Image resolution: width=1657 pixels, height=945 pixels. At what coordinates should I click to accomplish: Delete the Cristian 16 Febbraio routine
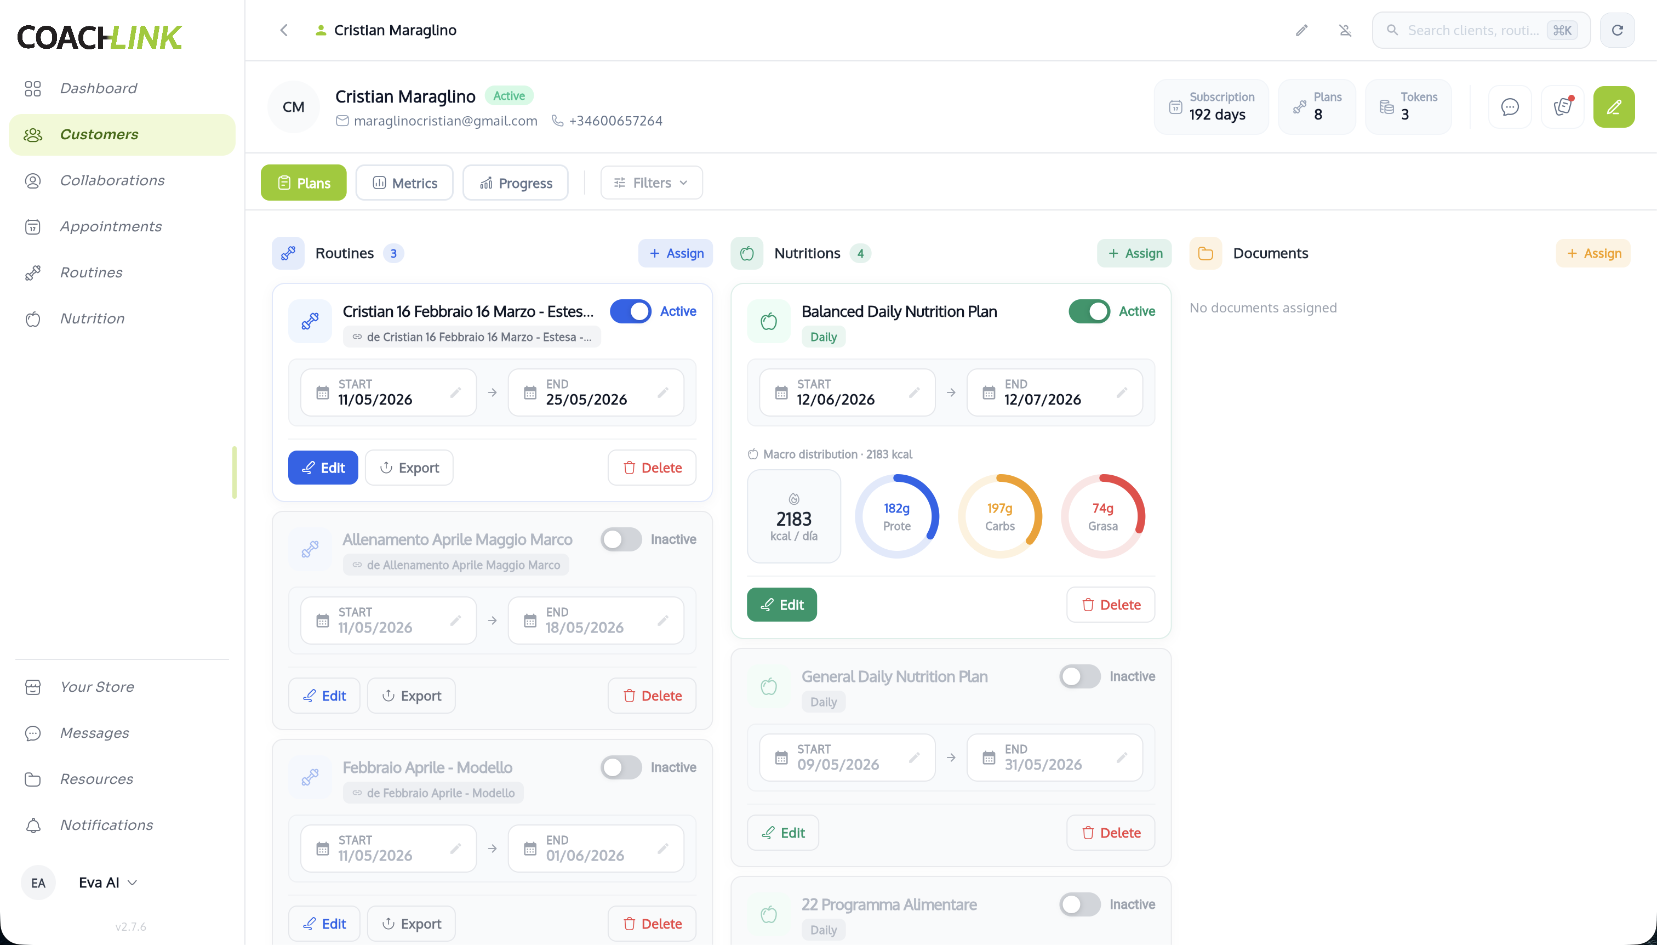point(652,468)
